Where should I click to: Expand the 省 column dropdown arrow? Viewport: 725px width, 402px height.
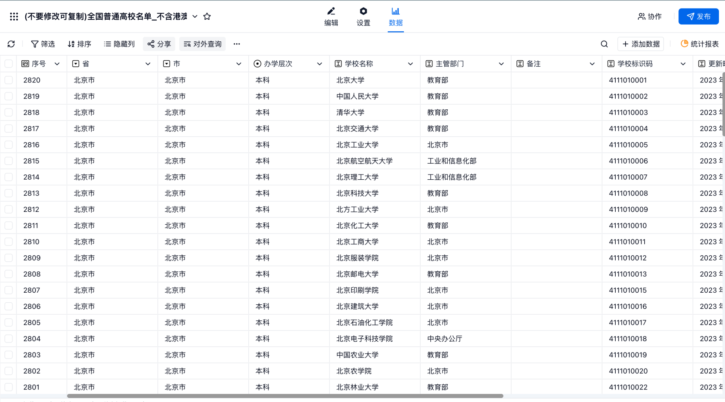click(148, 64)
